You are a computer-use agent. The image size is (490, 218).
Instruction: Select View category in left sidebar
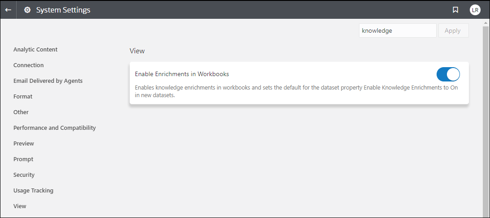(x=20, y=206)
